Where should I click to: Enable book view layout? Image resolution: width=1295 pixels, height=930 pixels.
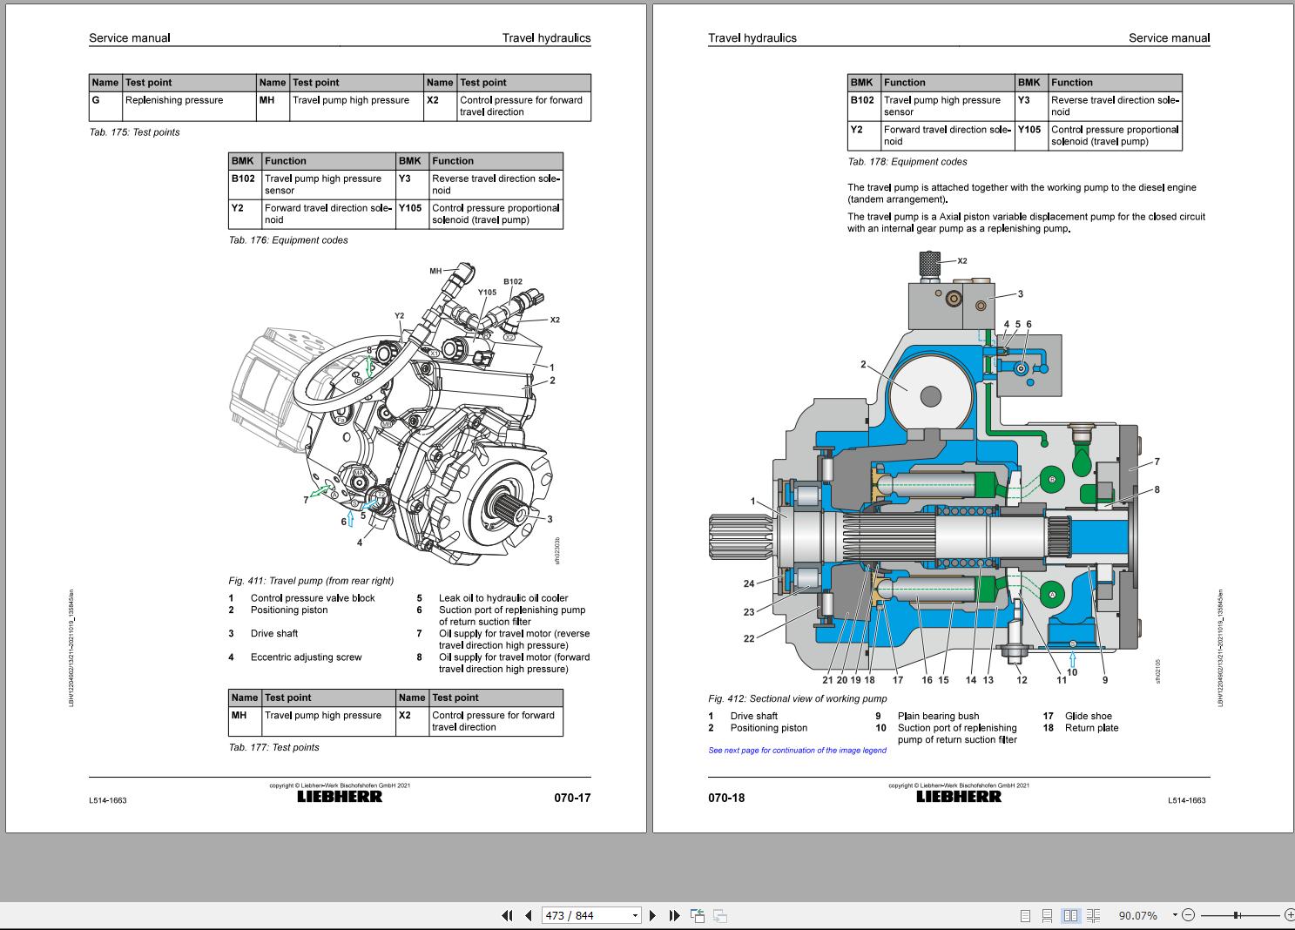[1094, 914]
